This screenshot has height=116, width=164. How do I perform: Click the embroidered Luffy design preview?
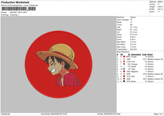(x=59, y=64)
